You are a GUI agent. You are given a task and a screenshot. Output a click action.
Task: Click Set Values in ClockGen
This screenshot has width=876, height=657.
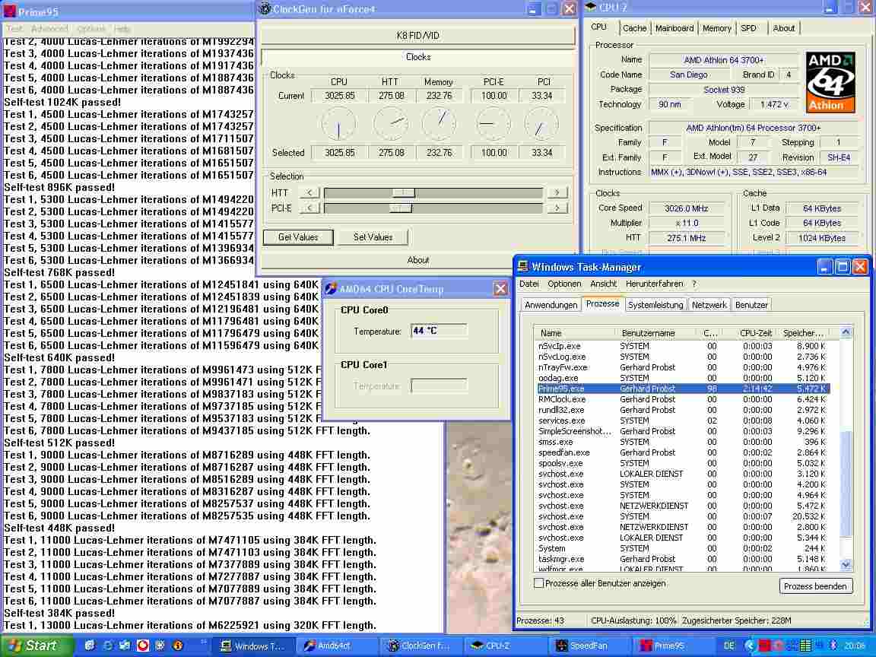pos(373,237)
